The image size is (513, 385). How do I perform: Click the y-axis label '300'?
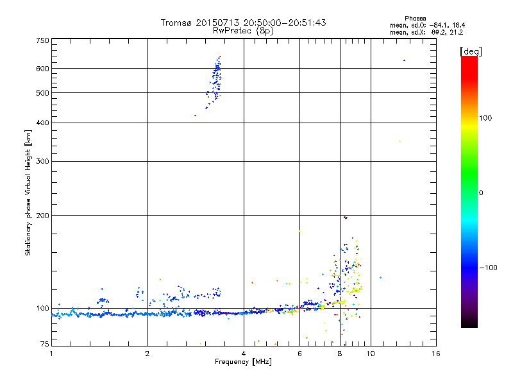point(42,162)
